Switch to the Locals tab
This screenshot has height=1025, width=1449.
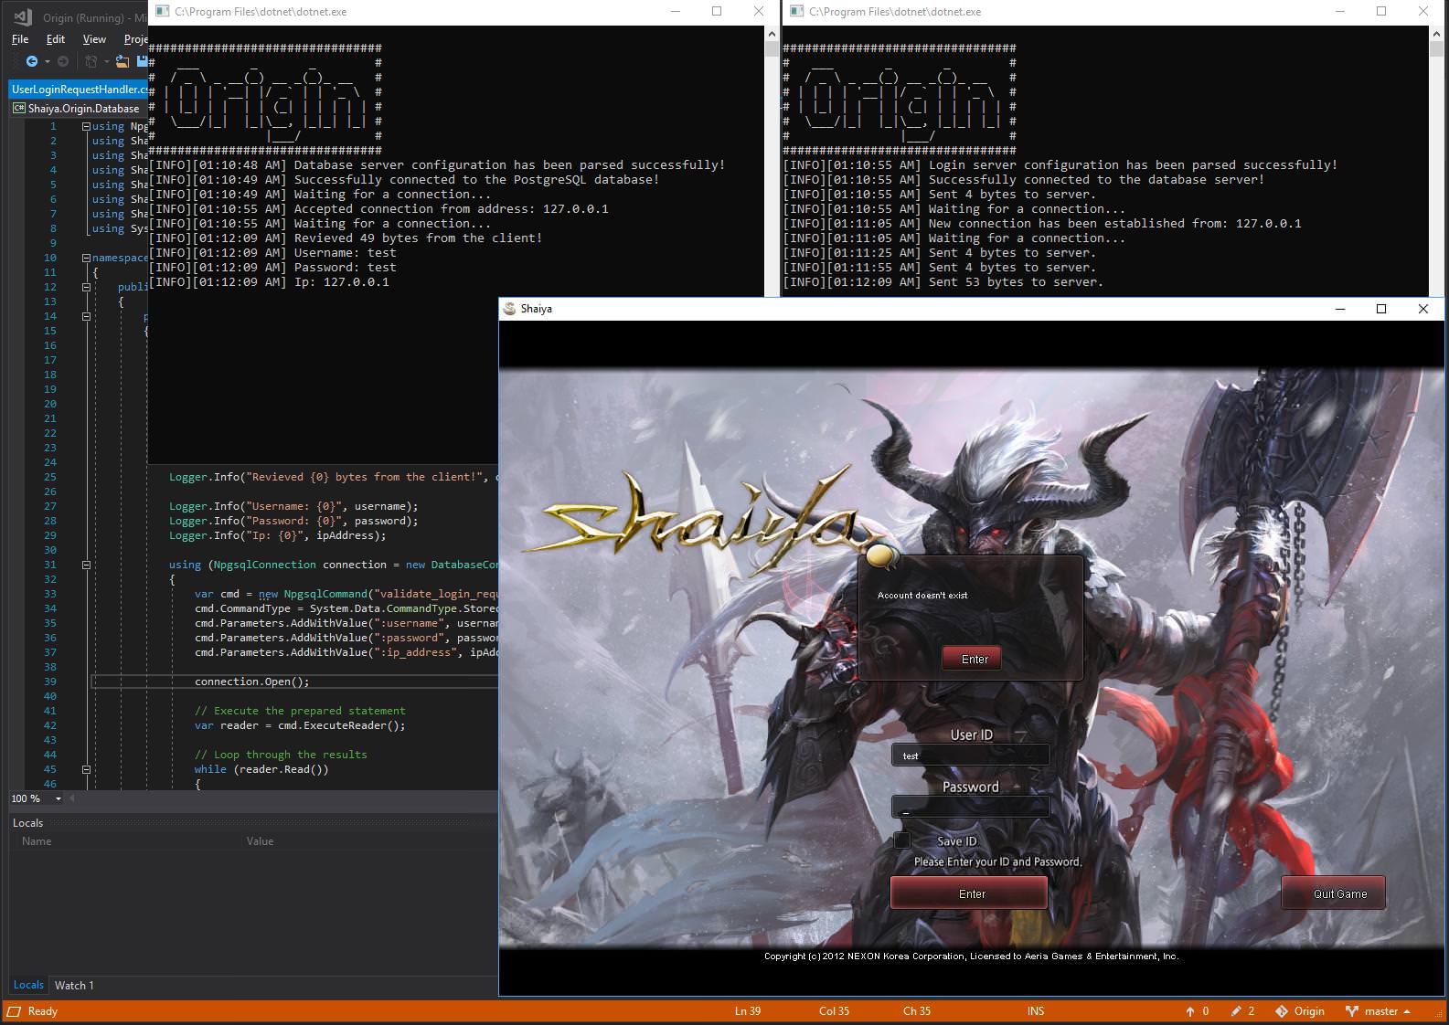28,985
